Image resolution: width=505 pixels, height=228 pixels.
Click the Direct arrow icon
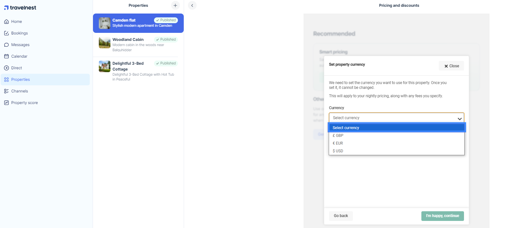(x=6, y=68)
